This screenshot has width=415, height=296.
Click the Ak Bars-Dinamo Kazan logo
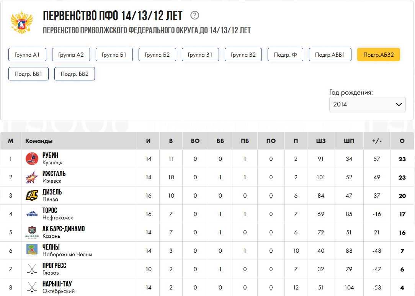32,232
